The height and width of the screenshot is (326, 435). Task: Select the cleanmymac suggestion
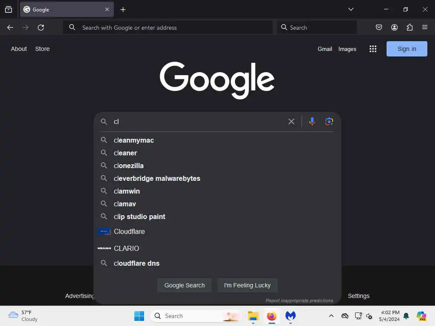pyautogui.click(x=217, y=140)
